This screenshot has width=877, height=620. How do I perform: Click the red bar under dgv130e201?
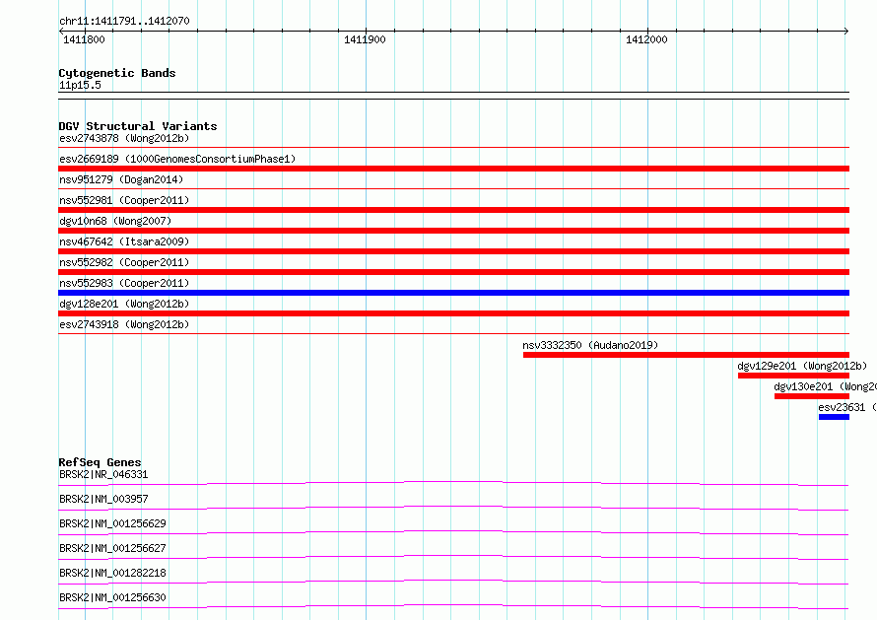(x=812, y=396)
